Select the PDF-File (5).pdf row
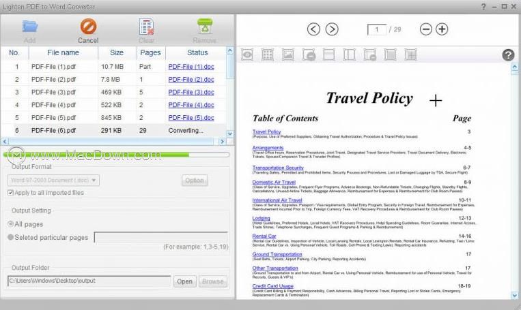The width and height of the screenshot is (521, 310). coord(113,118)
